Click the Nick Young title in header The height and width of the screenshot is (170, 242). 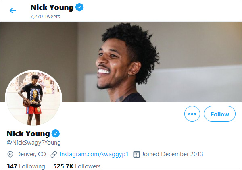pos(52,7)
